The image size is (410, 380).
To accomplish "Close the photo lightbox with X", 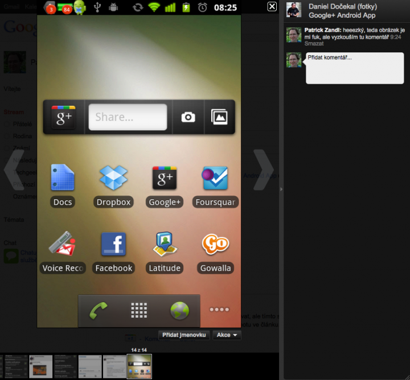I will coord(272,6).
